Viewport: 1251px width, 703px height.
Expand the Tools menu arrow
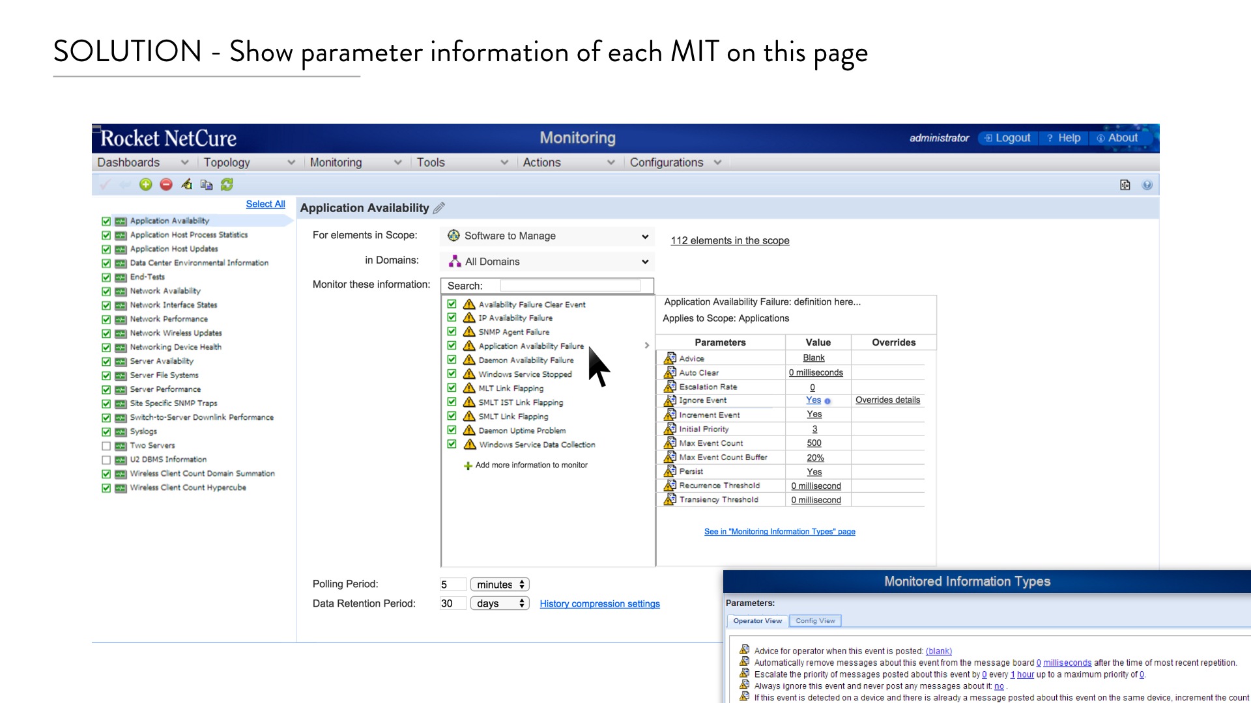[x=504, y=163]
